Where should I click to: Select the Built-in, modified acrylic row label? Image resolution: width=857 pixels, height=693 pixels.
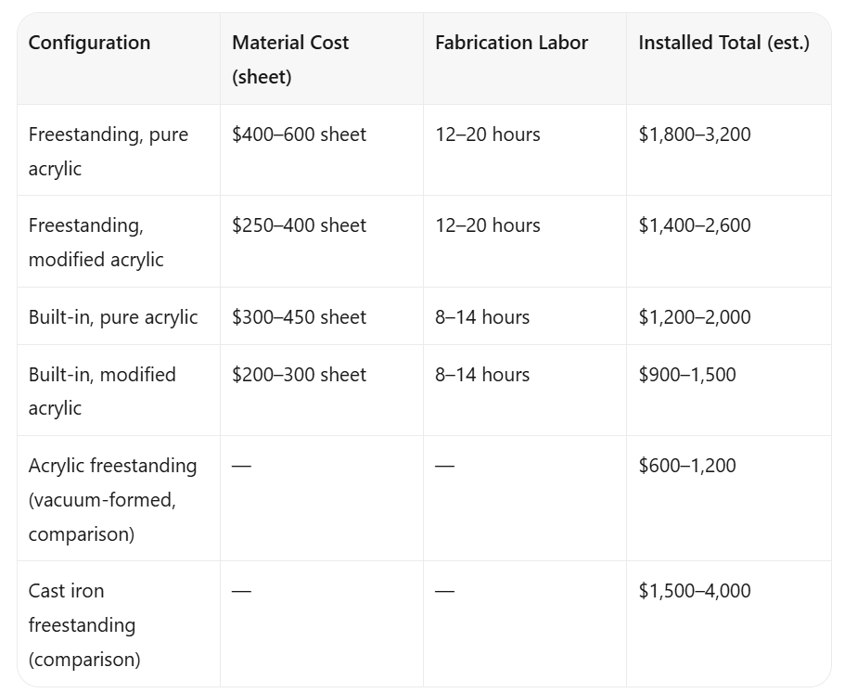102,391
